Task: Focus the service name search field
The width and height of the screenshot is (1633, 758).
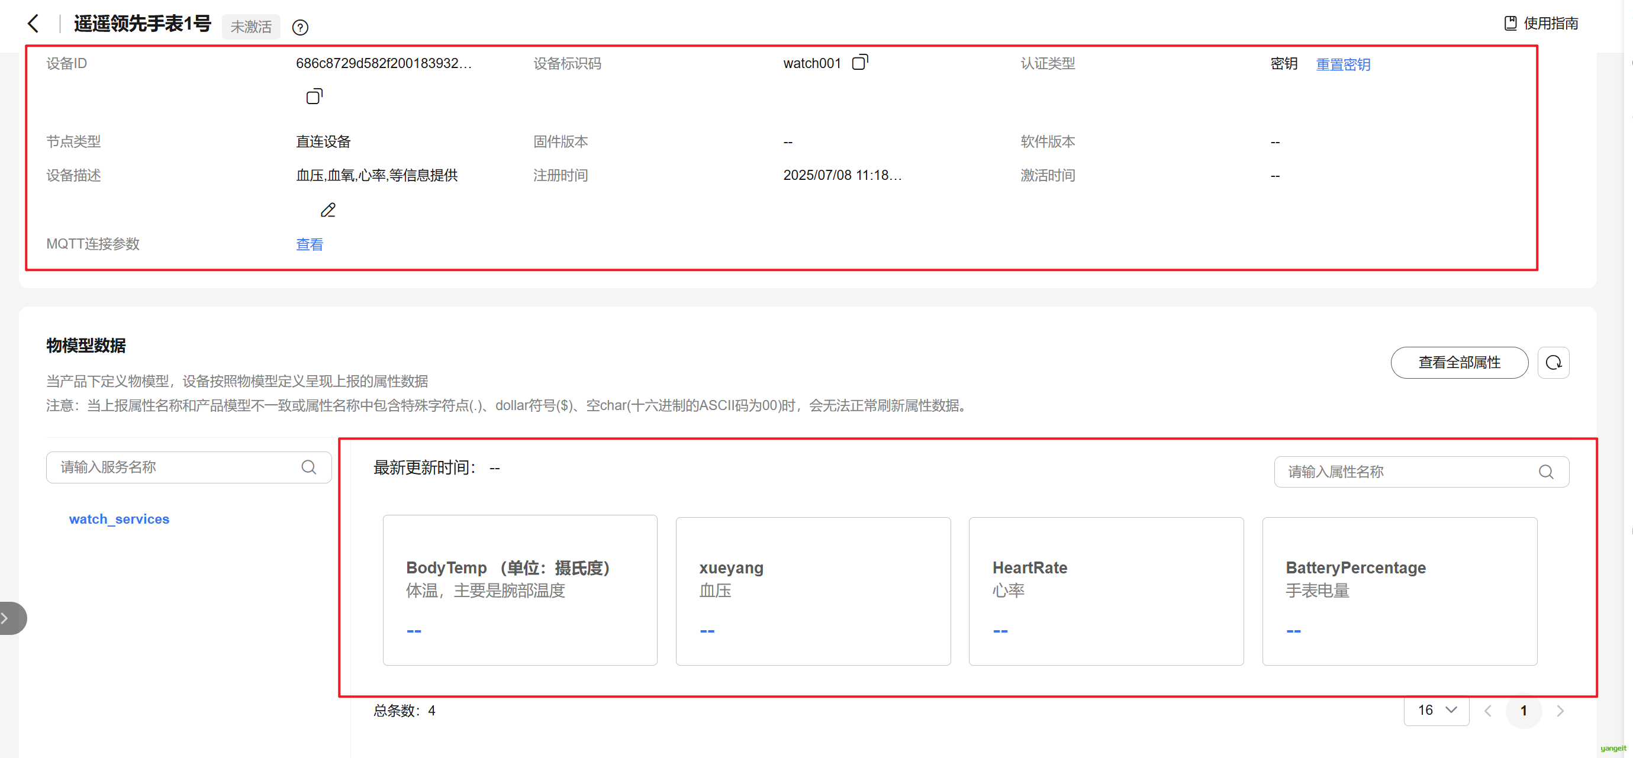Action: click(x=188, y=467)
